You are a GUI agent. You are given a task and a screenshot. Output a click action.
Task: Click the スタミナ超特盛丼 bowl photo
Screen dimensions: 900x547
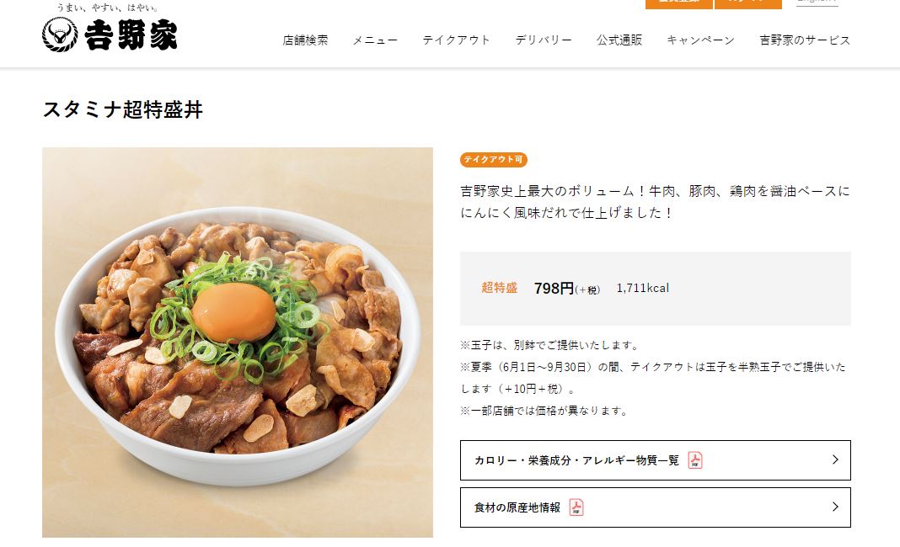[238, 343]
